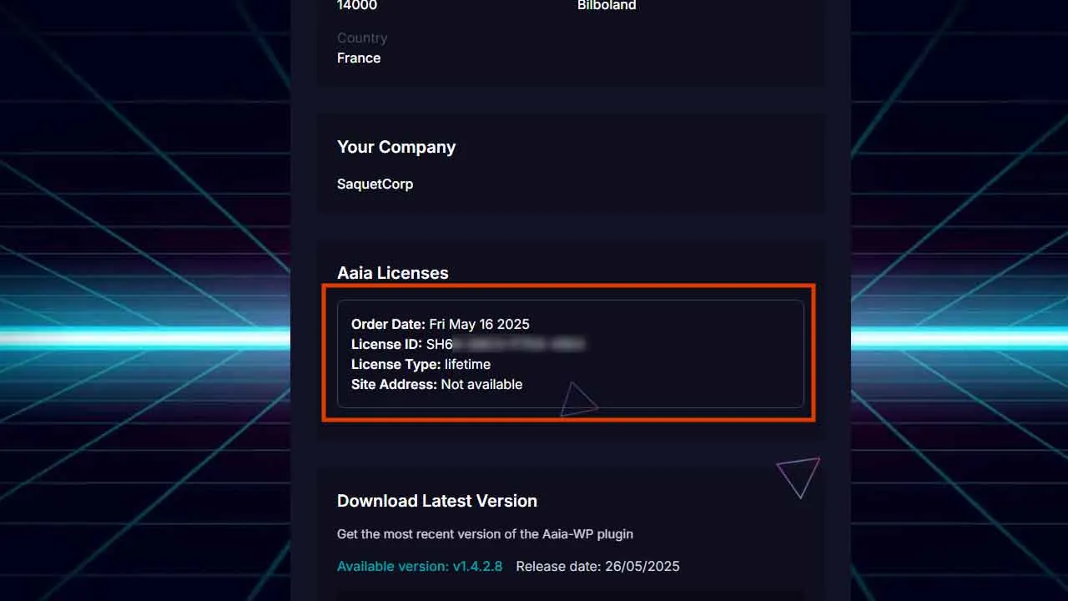Click the Aaia-WP plugin description text
Viewport: 1068px width, 601px height.
pos(485,533)
